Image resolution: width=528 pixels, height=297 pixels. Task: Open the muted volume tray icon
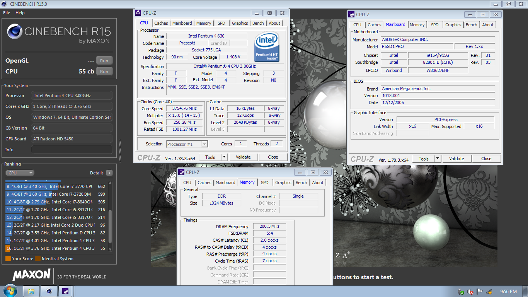(x=470, y=292)
